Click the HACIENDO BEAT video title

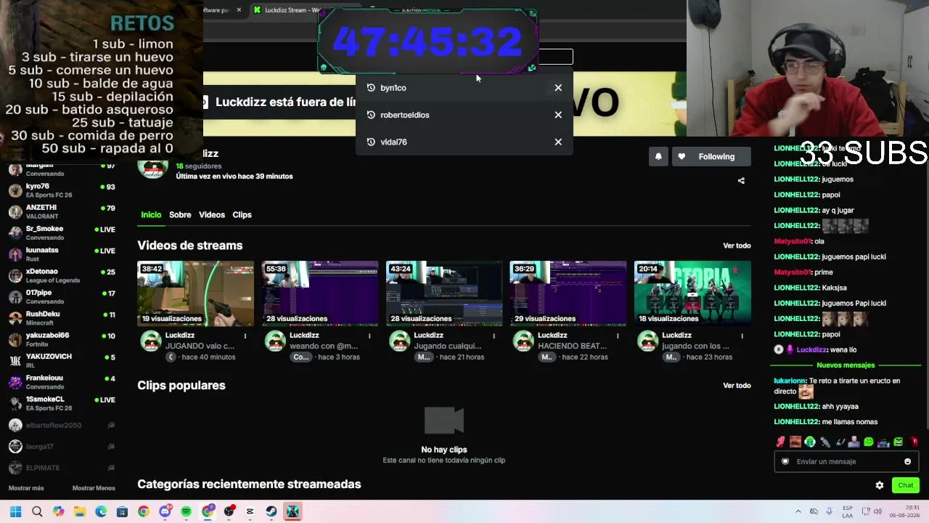[x=572, y=346]
